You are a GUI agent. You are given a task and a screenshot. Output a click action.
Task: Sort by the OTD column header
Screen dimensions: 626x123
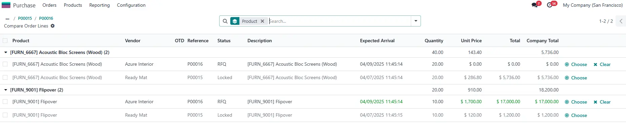point(180,41)
